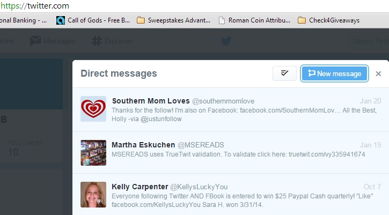The height and width of the screenshot is (215, 389).
Task: Open Southern Mom Loves heart avatar
Action: point(93,109)
